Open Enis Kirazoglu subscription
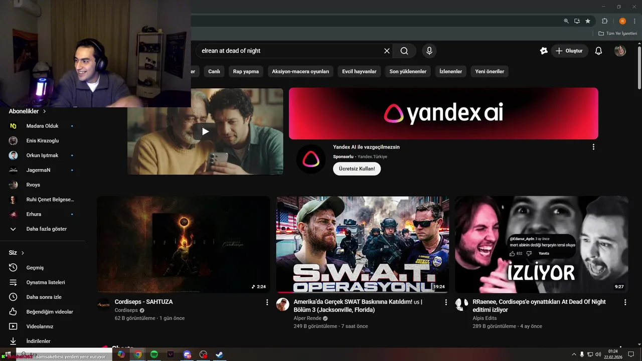 (x=43, y=141)
